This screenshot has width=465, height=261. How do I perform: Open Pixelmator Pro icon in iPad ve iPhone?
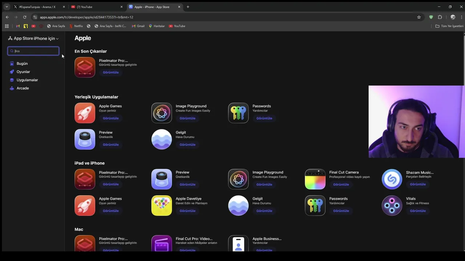[x=85, y=179]
